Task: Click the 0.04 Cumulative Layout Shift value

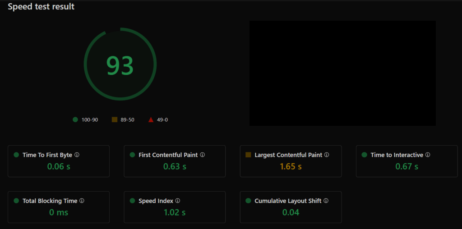Action: [x=291, y=212]
